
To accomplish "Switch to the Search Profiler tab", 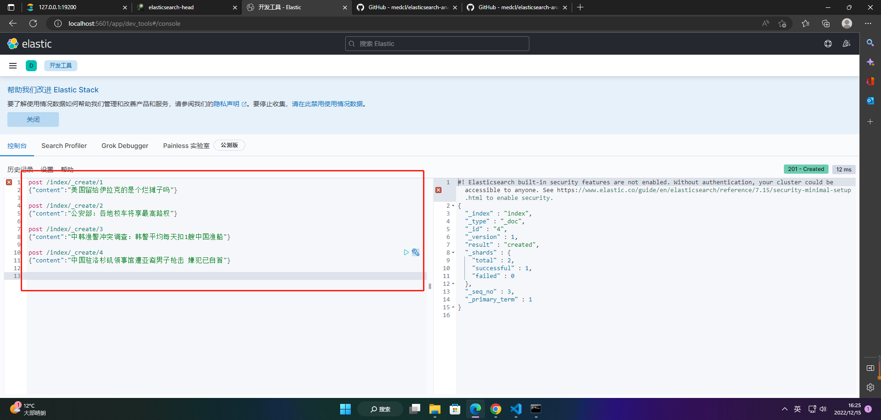I will point(64,146).
